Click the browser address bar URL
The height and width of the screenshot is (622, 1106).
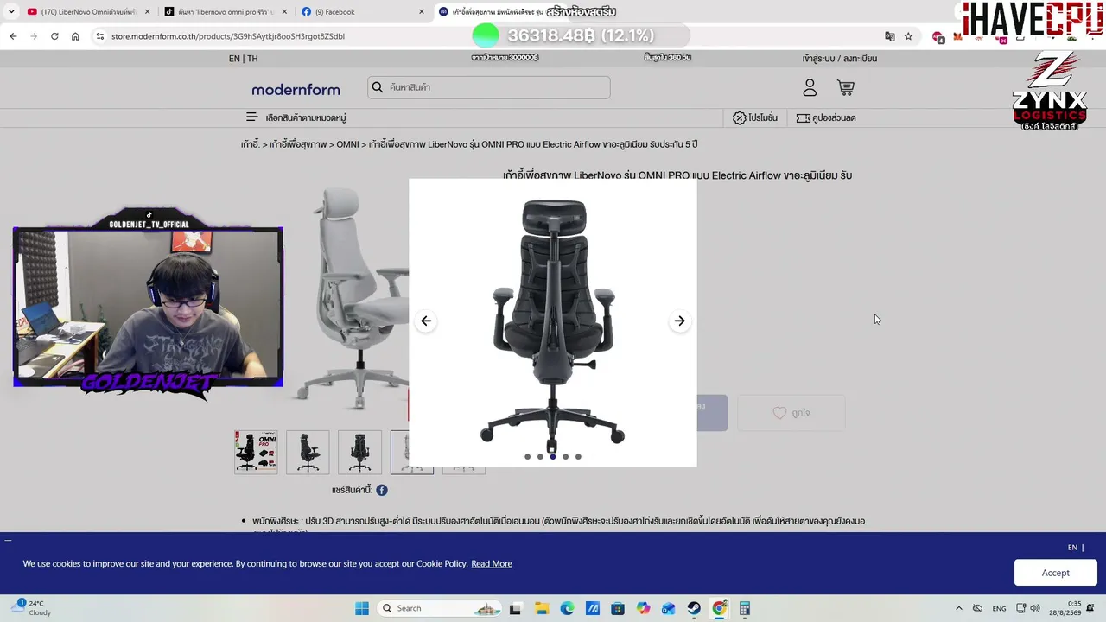click(228, 36)
